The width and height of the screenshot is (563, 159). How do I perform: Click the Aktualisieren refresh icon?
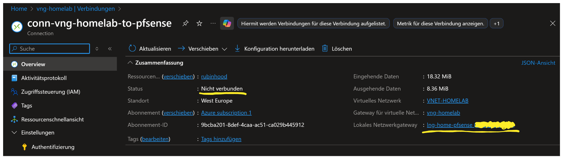pyautogui.click(x=132, y=48)
